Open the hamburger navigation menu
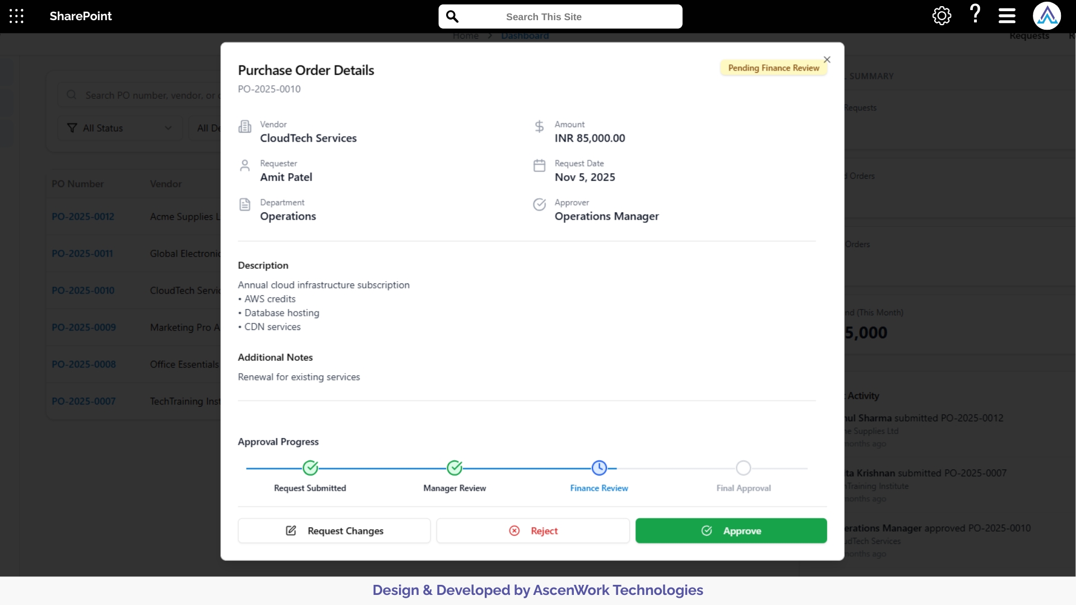 click(x=1007, y=16)
